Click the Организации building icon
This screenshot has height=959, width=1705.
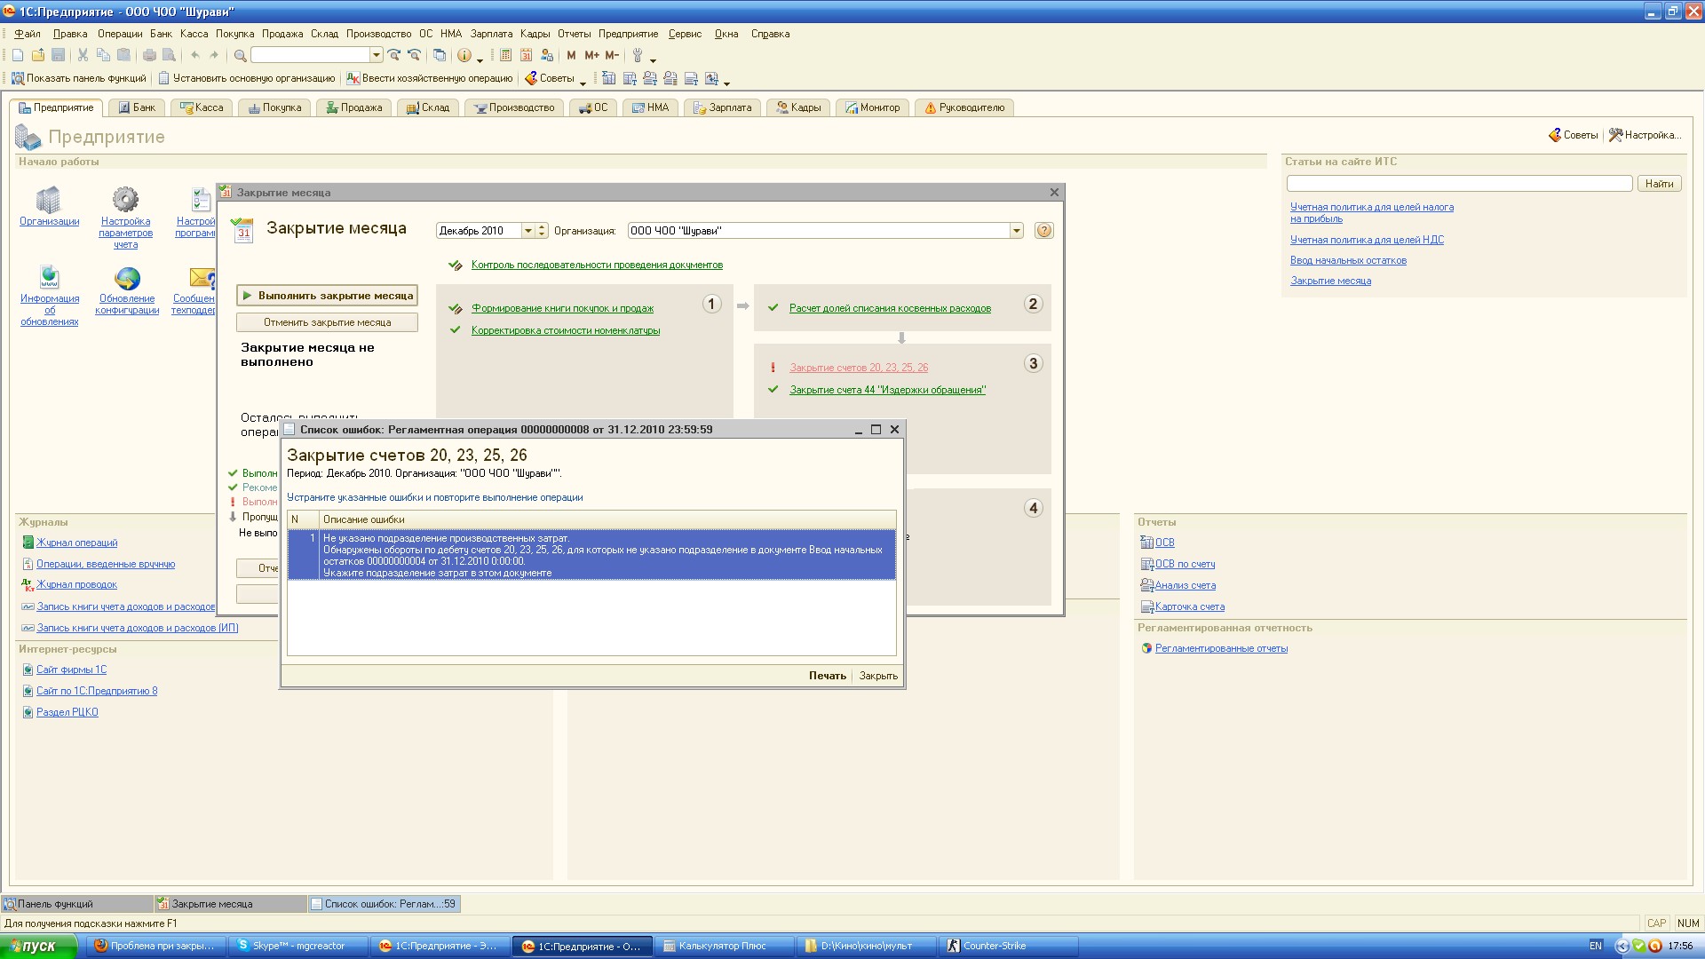pyautogui.click(x=49, y=201)
